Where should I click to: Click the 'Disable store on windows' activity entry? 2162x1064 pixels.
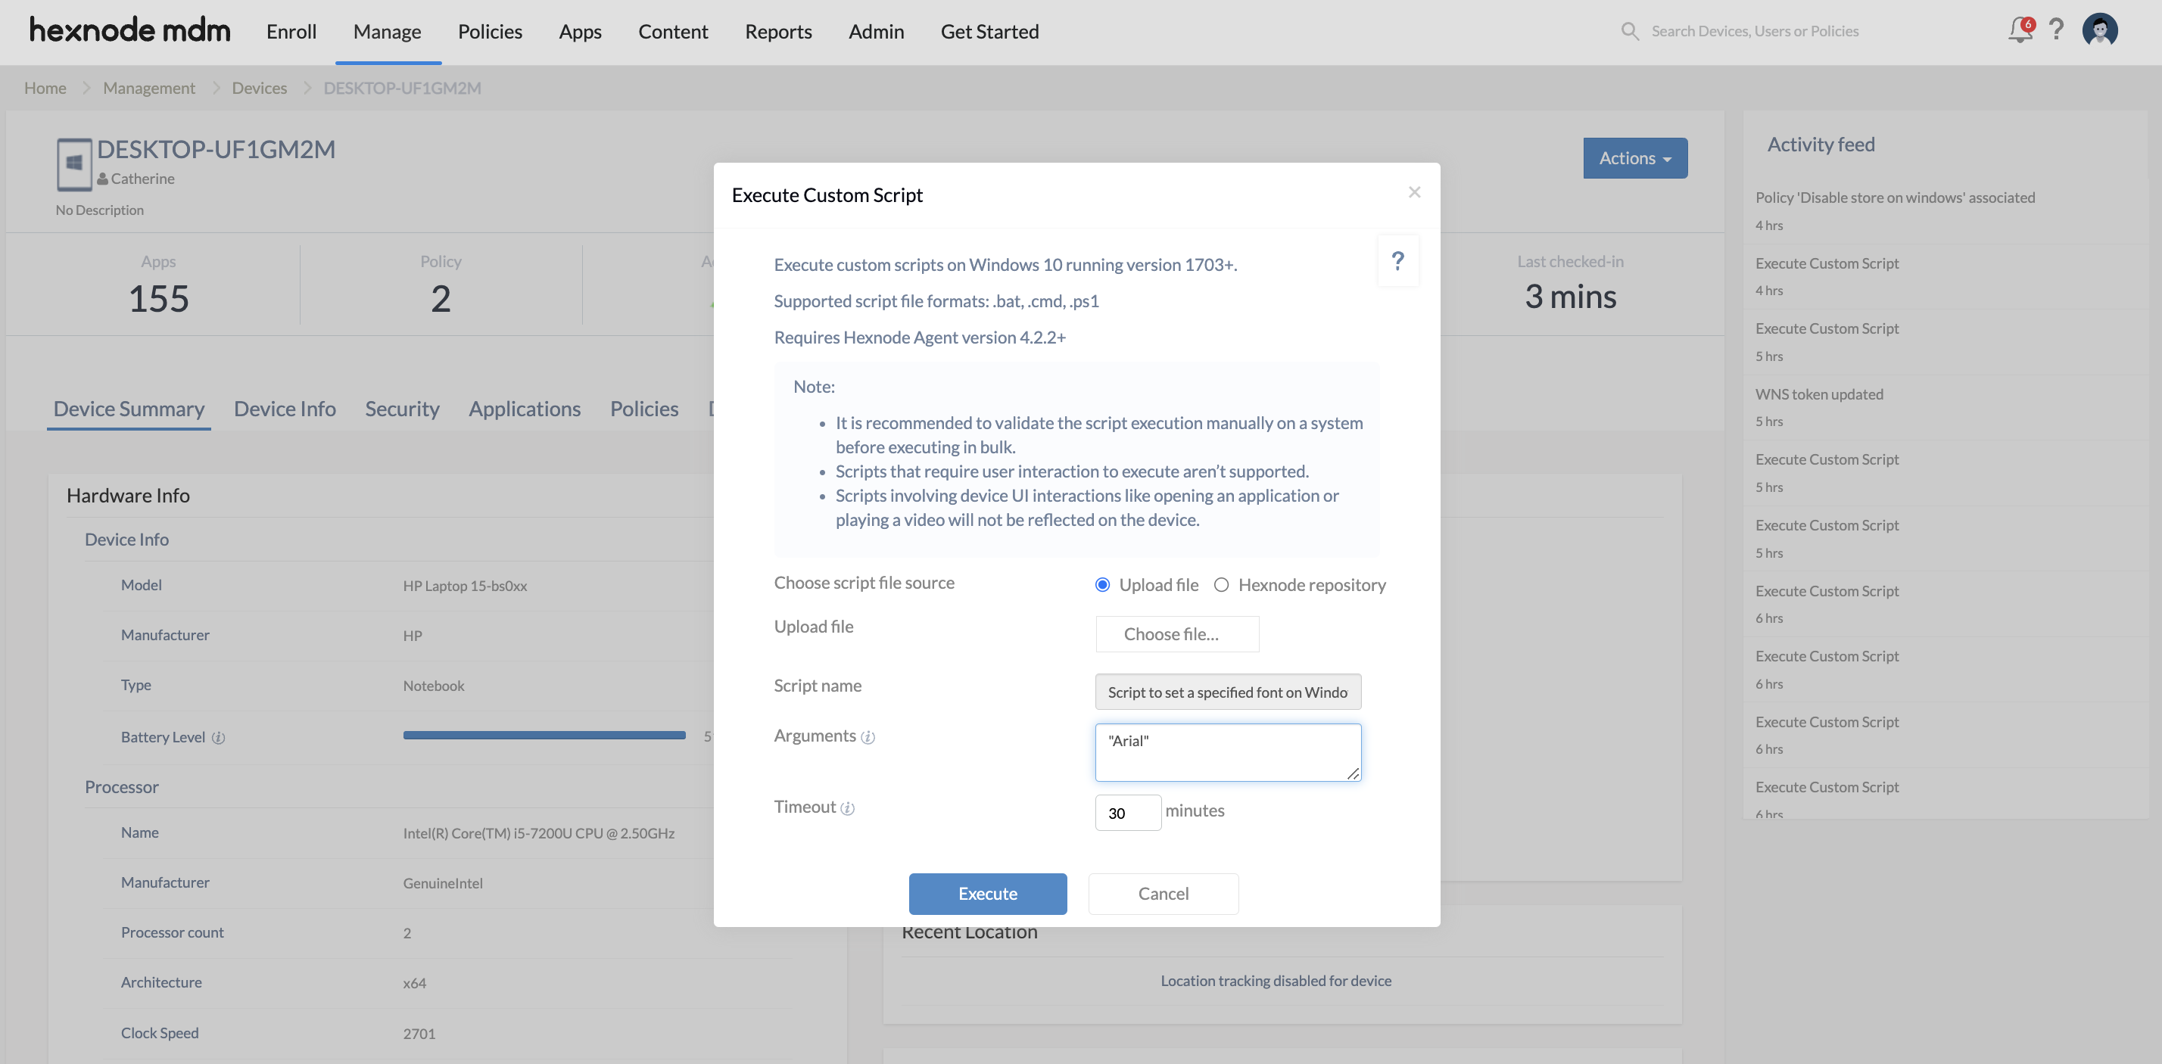pyautogui.click(x=1894, y=198)
